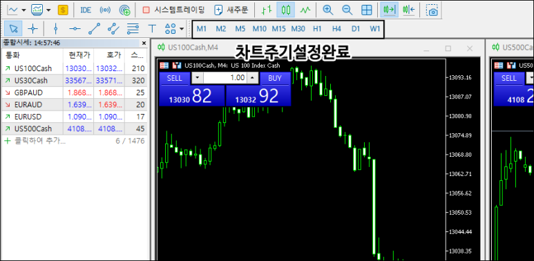Click the market watch monitor icon
This screenshot has width=534, height=261.
point(37,10)
